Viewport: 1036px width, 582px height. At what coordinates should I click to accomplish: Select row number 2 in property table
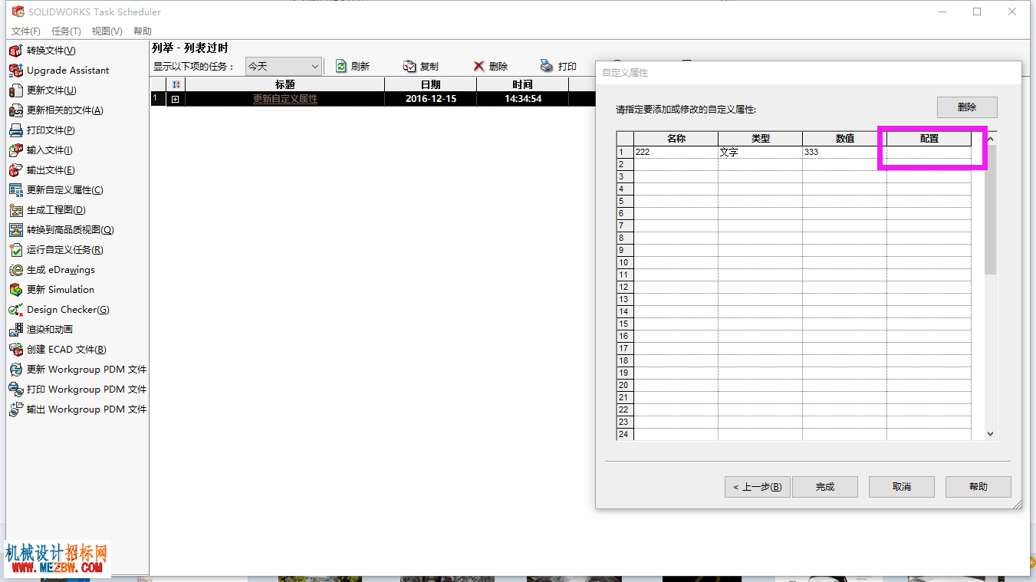pos(625,164)
